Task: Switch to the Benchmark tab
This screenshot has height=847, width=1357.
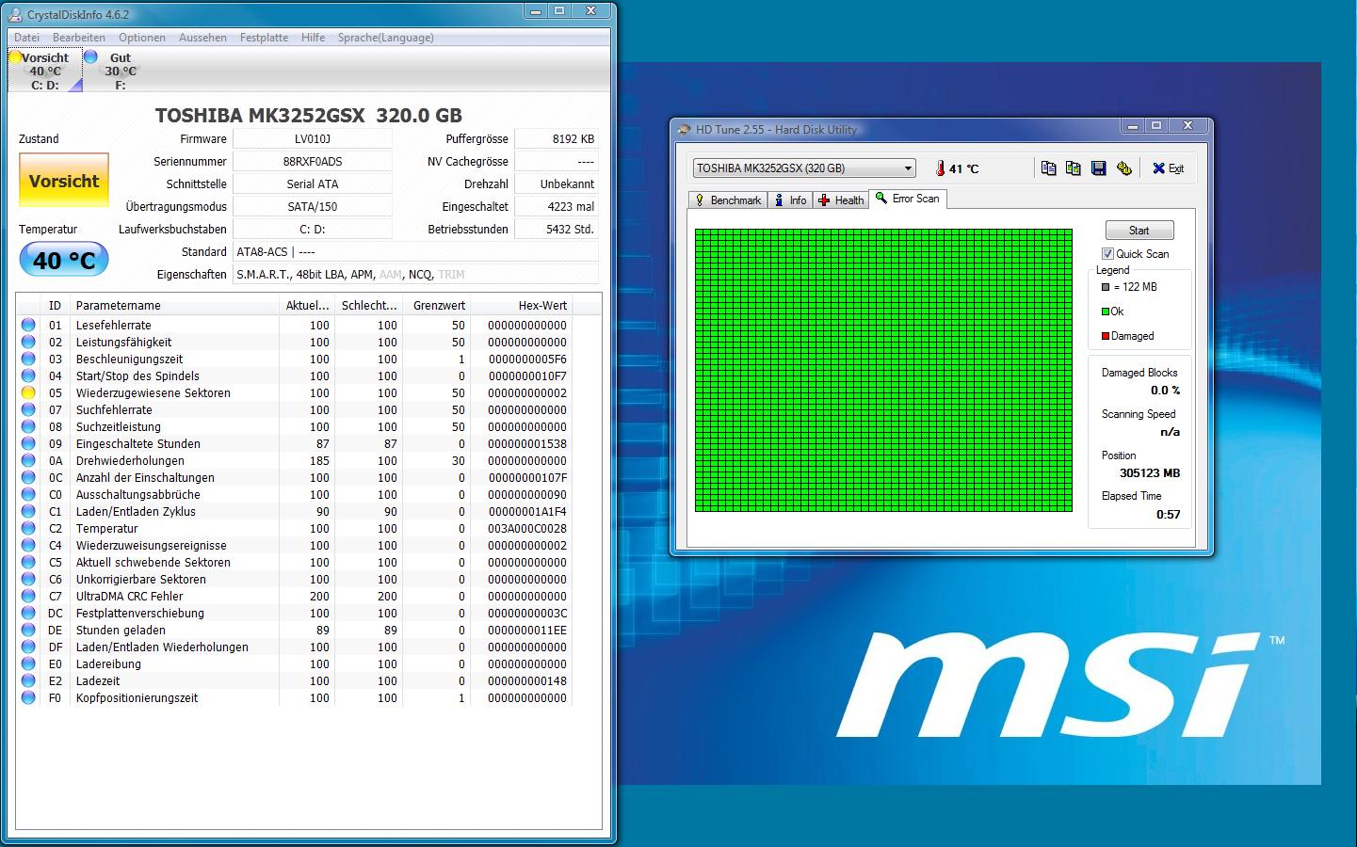Action: pyautogui.click(x=727, y=200)
